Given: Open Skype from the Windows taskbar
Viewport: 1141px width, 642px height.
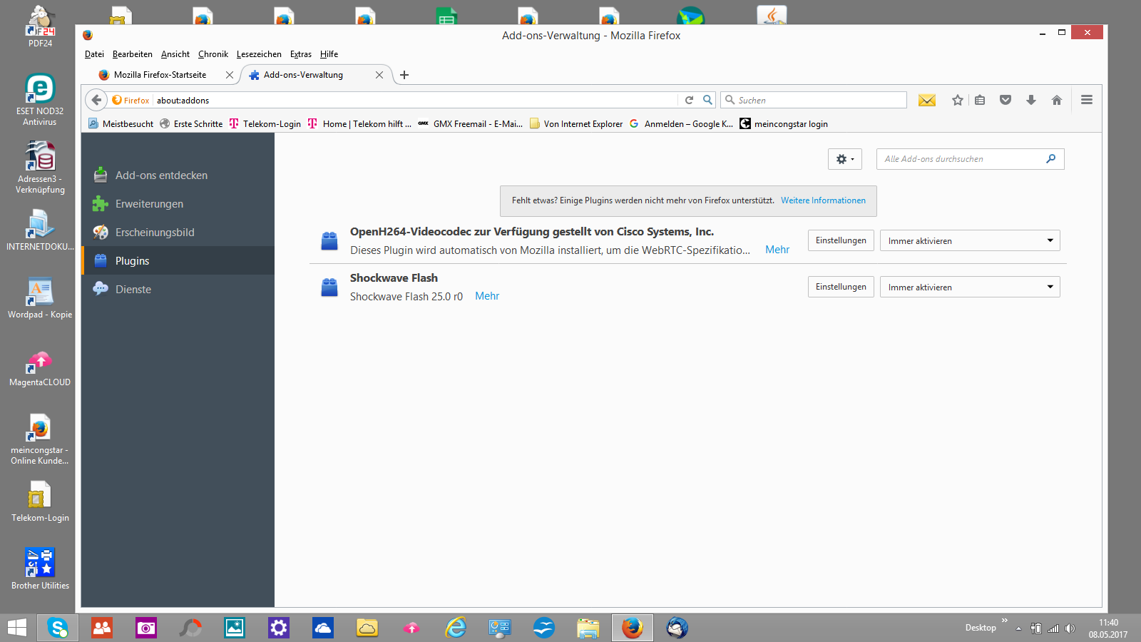Looking at the screenshot, I should [x=58, y=628].
